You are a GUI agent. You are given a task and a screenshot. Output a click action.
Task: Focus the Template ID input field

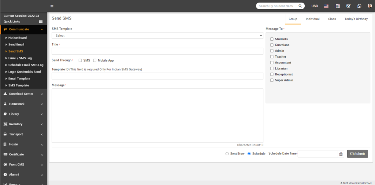(157, 76)
